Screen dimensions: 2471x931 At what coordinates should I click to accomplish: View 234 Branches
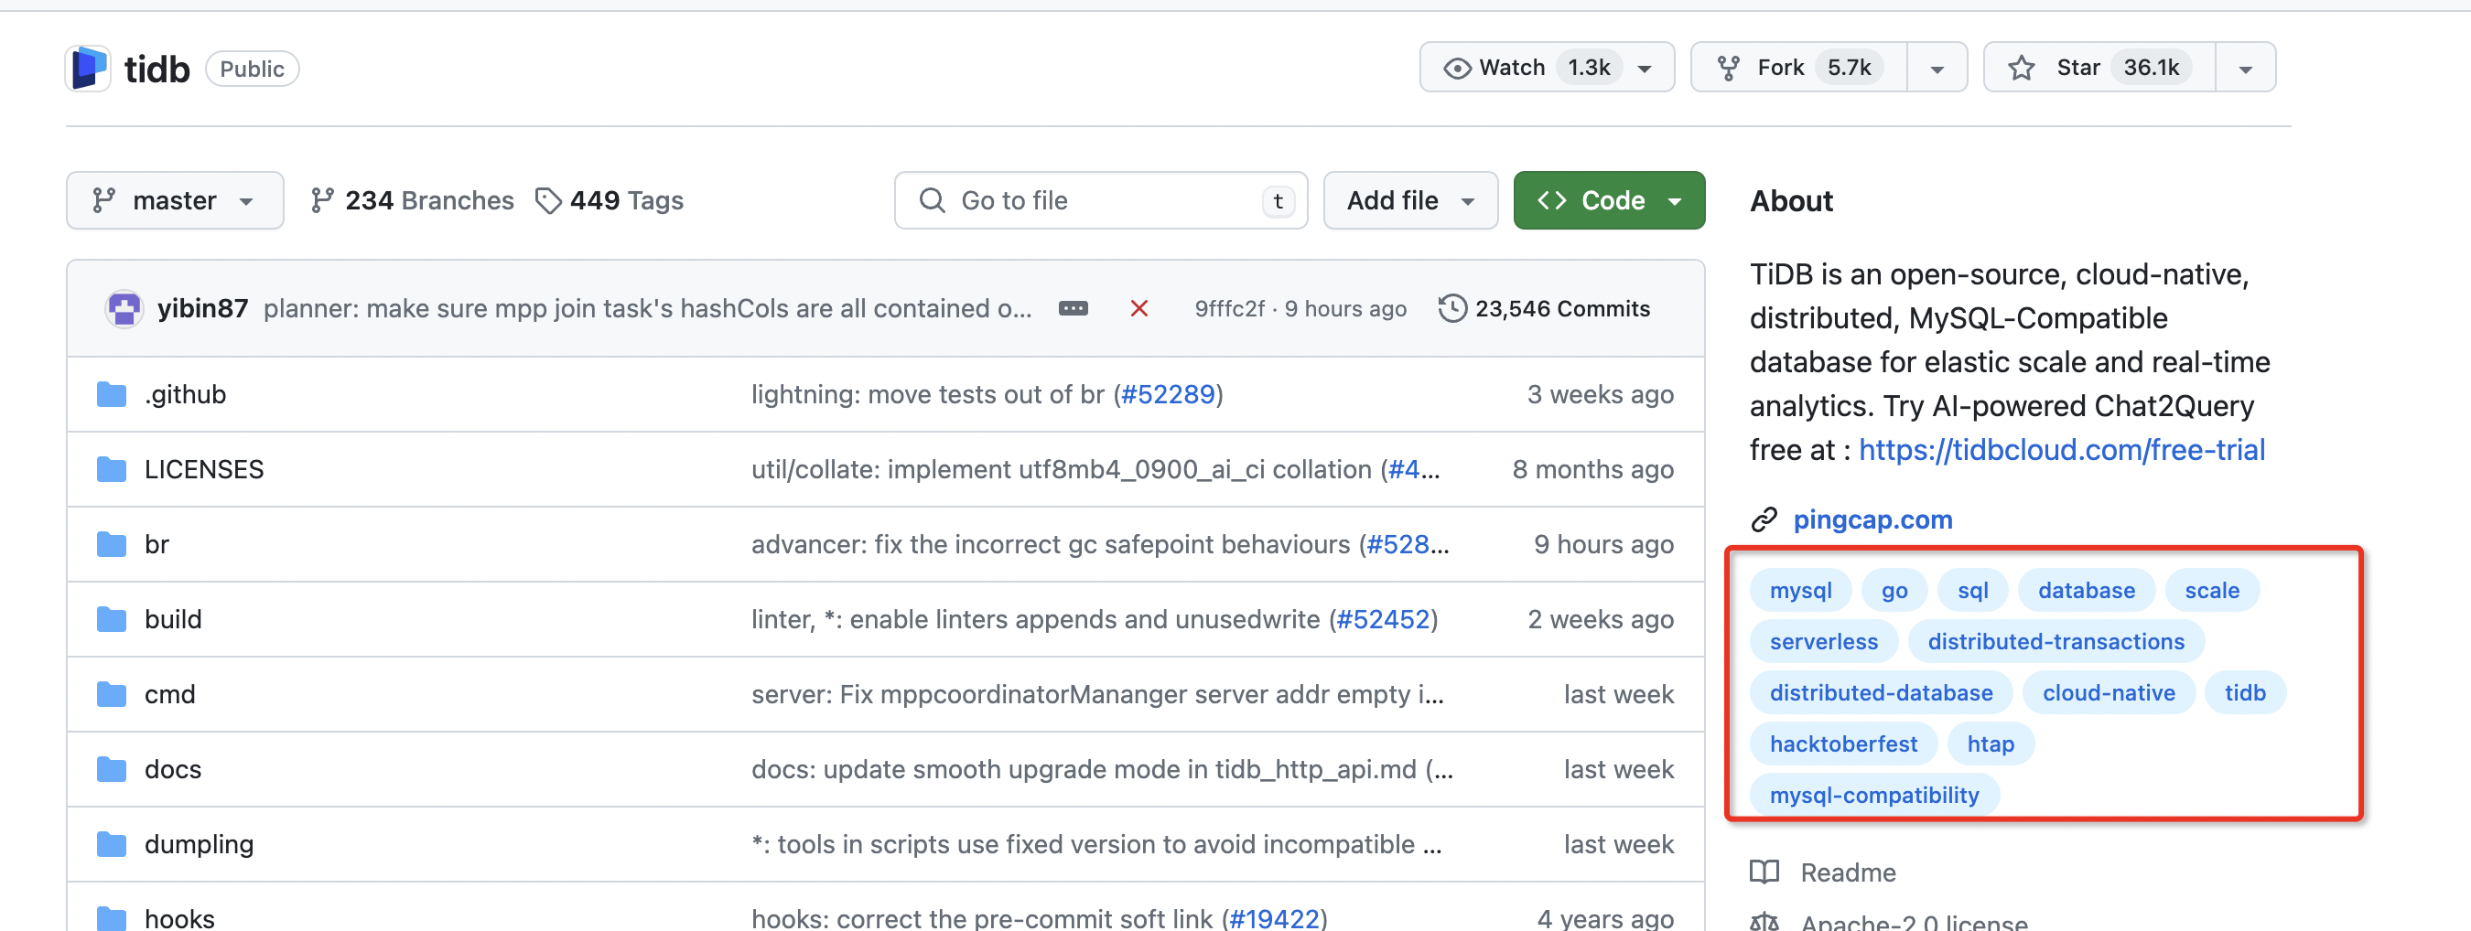(x=413, y=200)
